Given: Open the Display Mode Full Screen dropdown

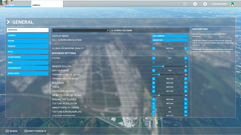Looking at the screenshot, I should 170,36.
